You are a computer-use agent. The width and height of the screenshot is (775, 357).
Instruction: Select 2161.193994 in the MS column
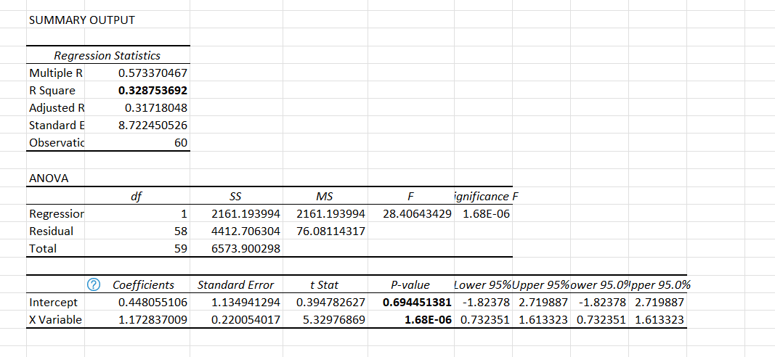tap(330, 215)
